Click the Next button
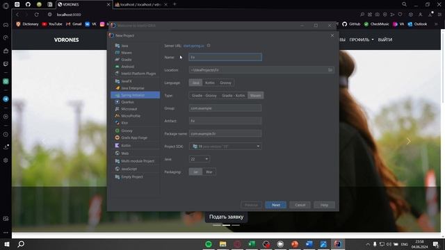The image size is (445, 250). pos(276,205)
